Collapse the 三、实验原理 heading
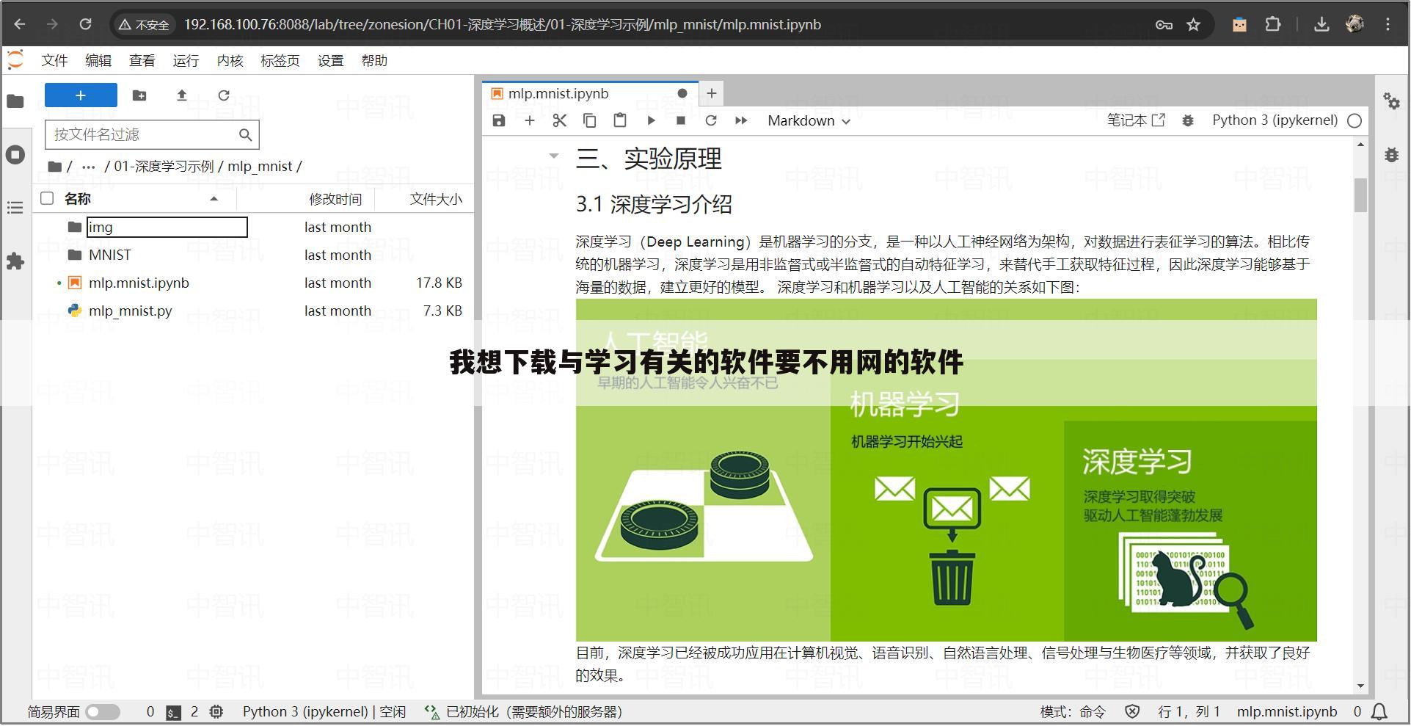 pos(554,156)
